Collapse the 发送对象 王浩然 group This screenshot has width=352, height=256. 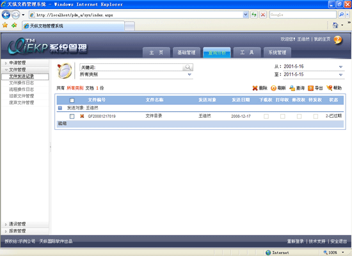click(60, 108)
